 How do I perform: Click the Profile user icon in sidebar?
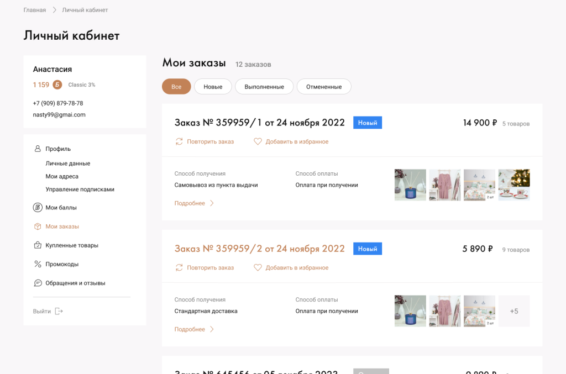click(x=38, y=149)
